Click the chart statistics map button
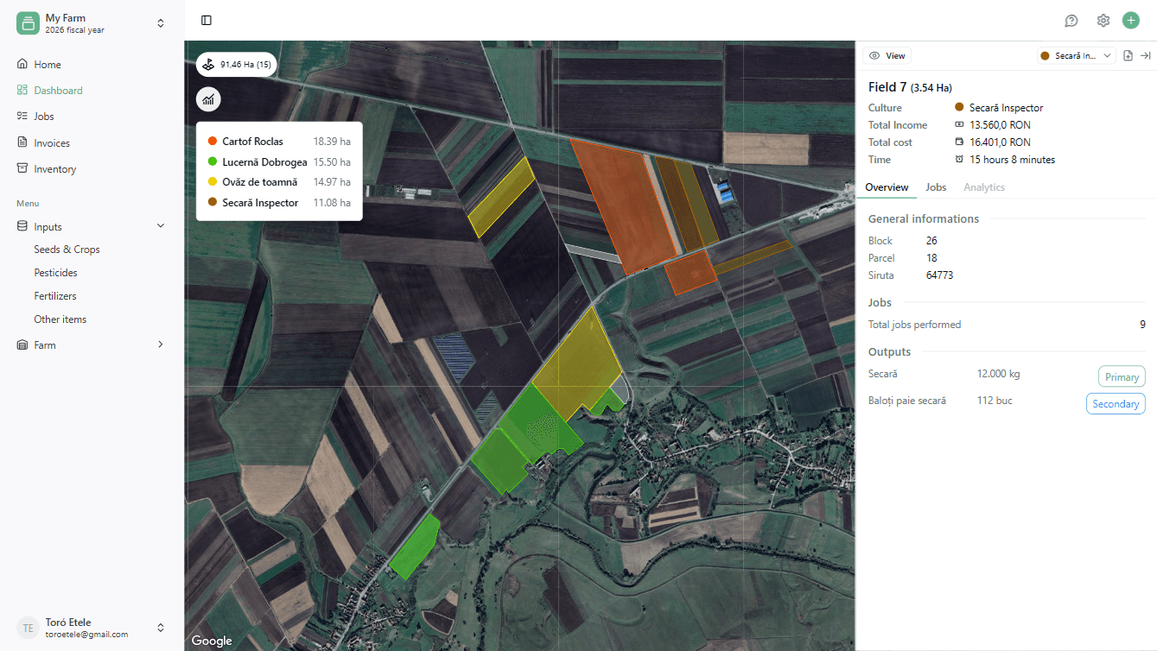This screenshot has height=651, width=1157. tap(208, 99)
